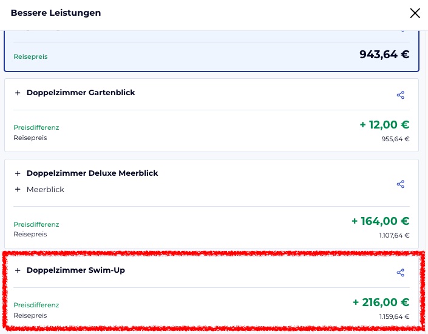
Task: Click the + 12,00 € price difference
Action: [384, 125]
